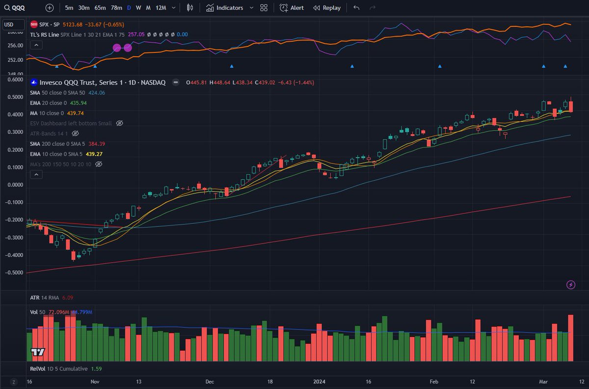Select the SMA 50 close legend row
Screen dimensions: 589x389
point(68,93)
